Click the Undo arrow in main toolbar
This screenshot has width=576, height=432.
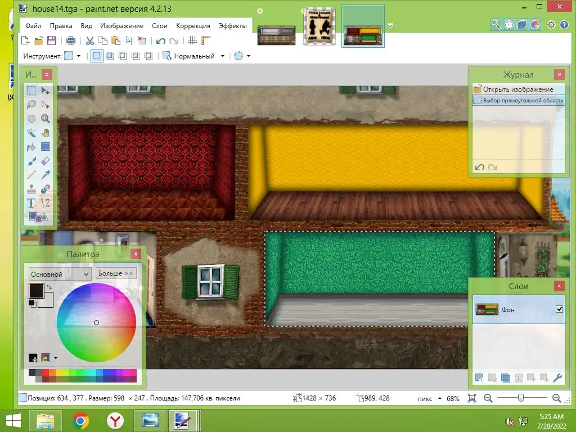click(160, 40)
